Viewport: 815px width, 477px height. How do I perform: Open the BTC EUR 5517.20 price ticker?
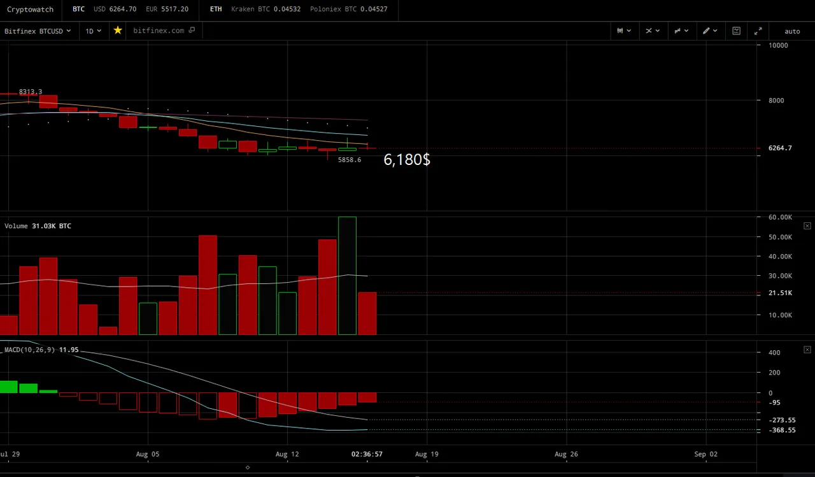pyautogui.click(x=167, y=10)
